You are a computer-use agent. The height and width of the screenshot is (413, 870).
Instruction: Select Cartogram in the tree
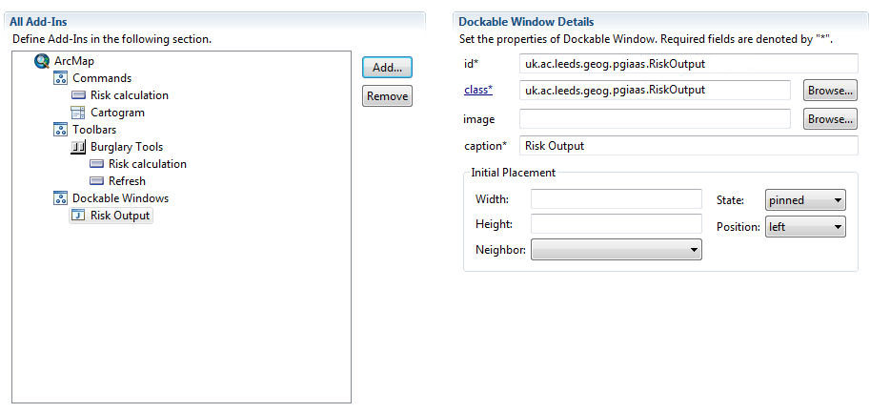[x=117, y=113]
